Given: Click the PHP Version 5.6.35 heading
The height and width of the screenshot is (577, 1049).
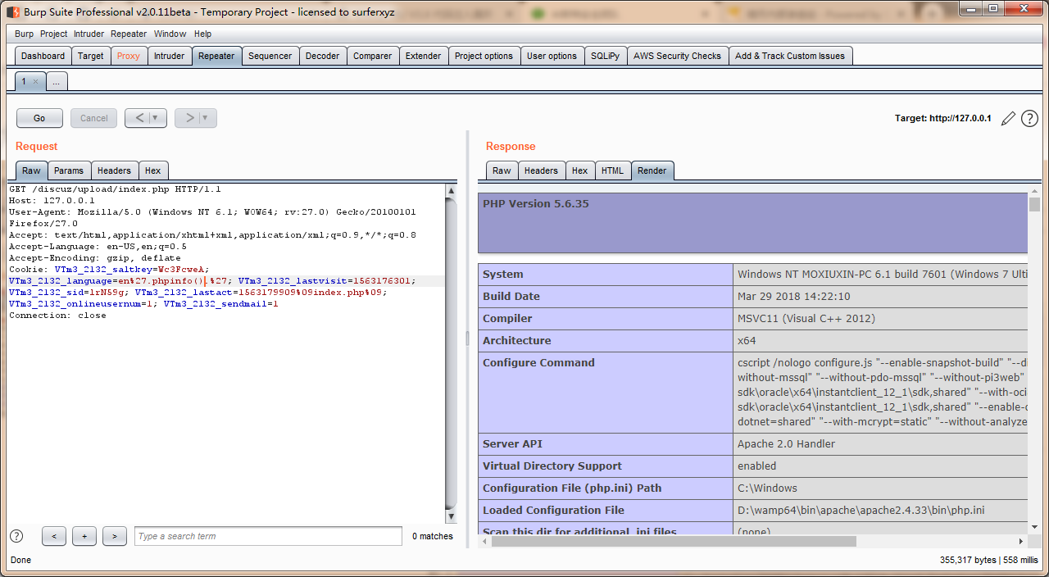Looking at the screenshot, I should (x=536, y=203).
